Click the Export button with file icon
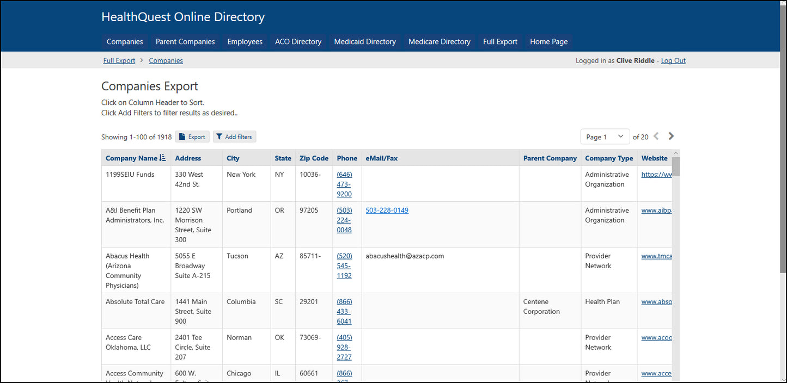Screen dimensions: 787x383 pos(192,137)
